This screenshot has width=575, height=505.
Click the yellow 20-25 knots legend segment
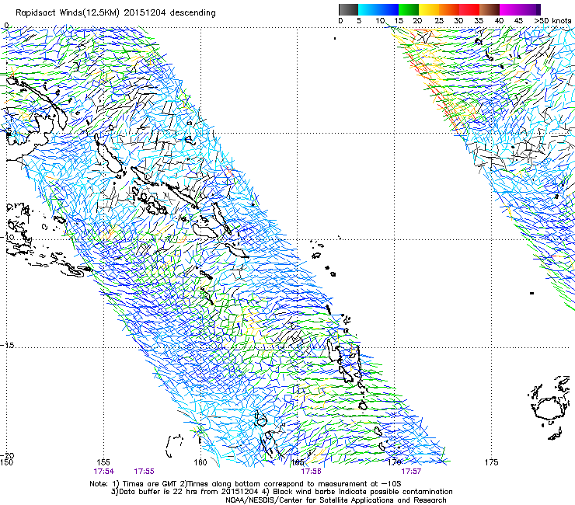(429, 9)
